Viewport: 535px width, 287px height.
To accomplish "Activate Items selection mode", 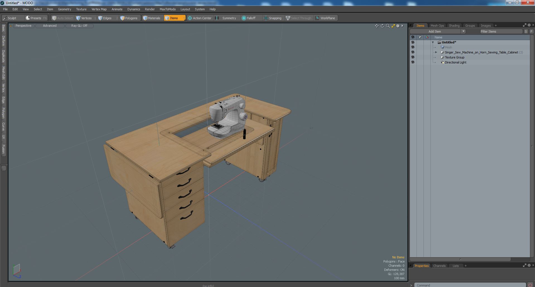I will [175, 18].
